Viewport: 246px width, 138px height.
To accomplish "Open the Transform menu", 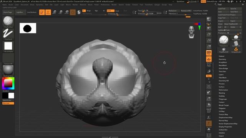I will [x=149, y=5].
